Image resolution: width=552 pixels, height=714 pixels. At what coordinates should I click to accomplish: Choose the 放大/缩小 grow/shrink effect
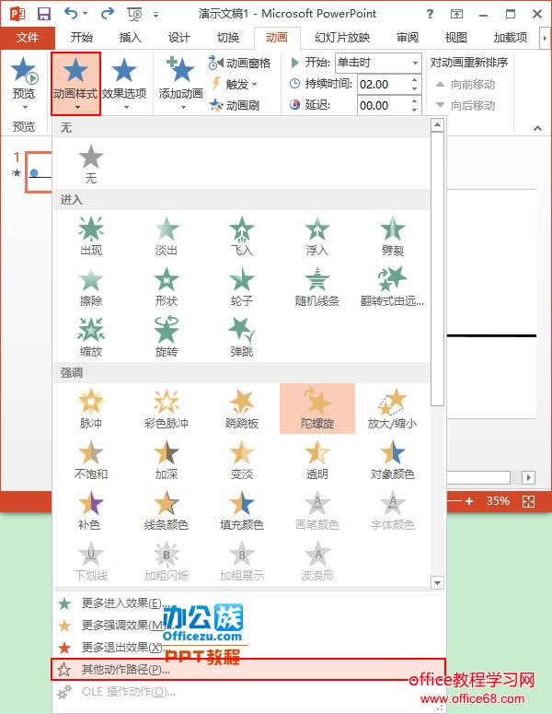[x=393, y=408]
